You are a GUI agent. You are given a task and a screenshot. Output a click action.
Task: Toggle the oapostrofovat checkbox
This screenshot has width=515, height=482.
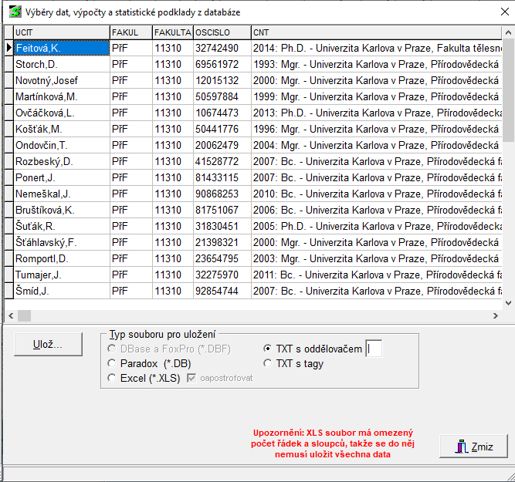coord(191,378)
